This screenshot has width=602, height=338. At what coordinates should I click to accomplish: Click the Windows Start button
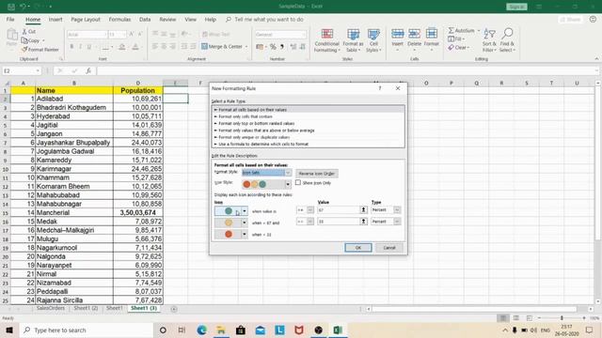click(9, 330)
